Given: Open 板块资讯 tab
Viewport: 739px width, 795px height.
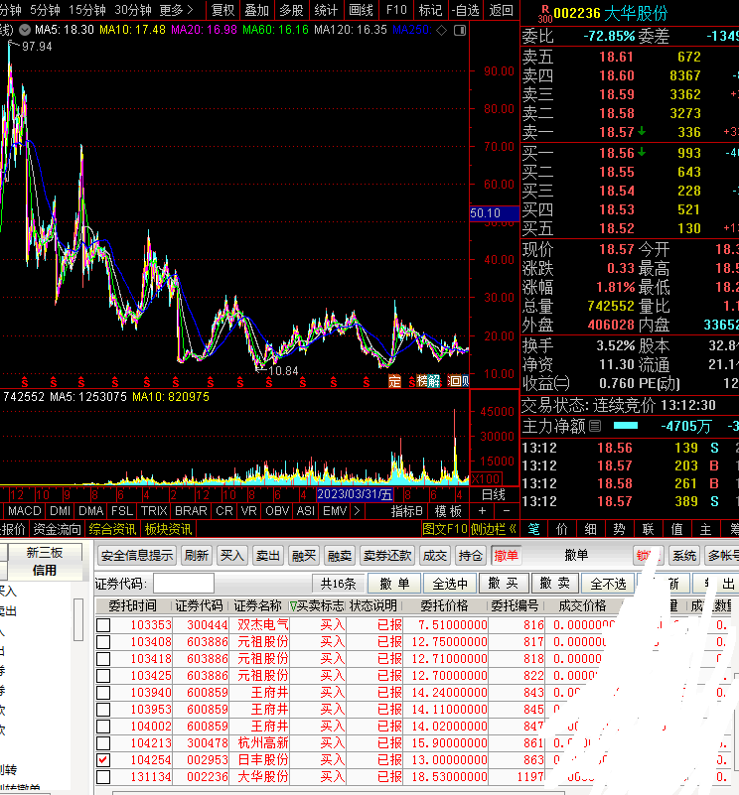Looking at the screenshot, I should pos(168,529).
